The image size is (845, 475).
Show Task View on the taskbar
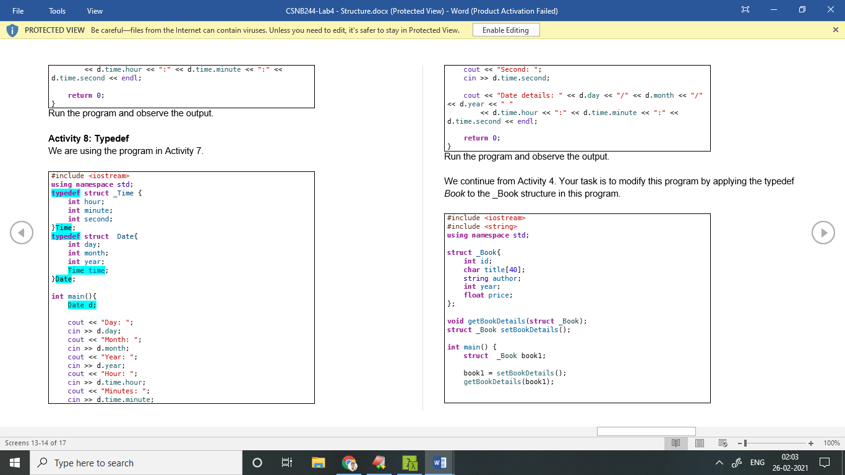pos(288,462)
